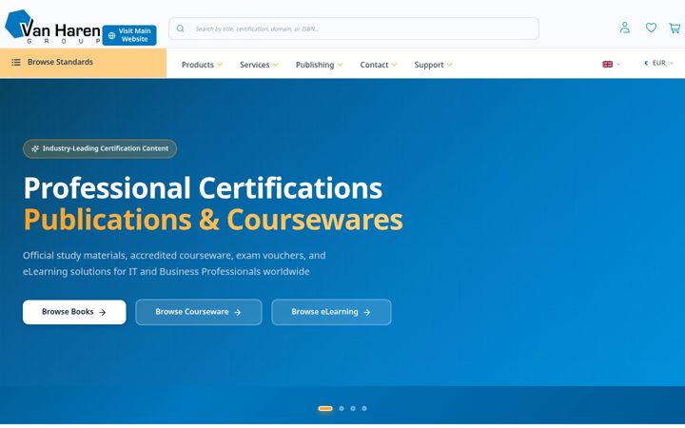Expand the Products chevron

[x=220, y=65]
